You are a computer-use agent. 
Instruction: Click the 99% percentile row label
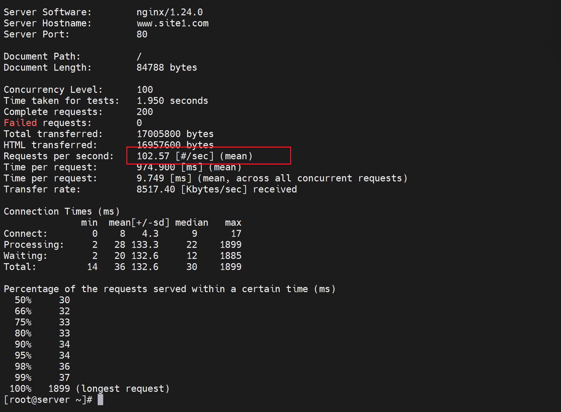tap(23, 378)
